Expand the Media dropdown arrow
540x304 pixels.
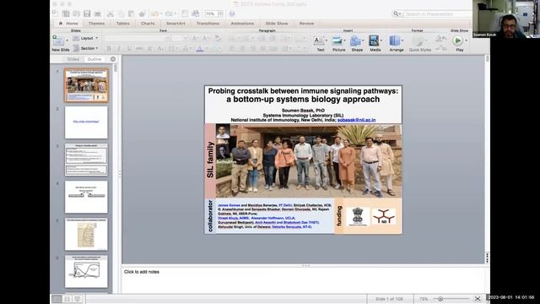coord(381,41)
